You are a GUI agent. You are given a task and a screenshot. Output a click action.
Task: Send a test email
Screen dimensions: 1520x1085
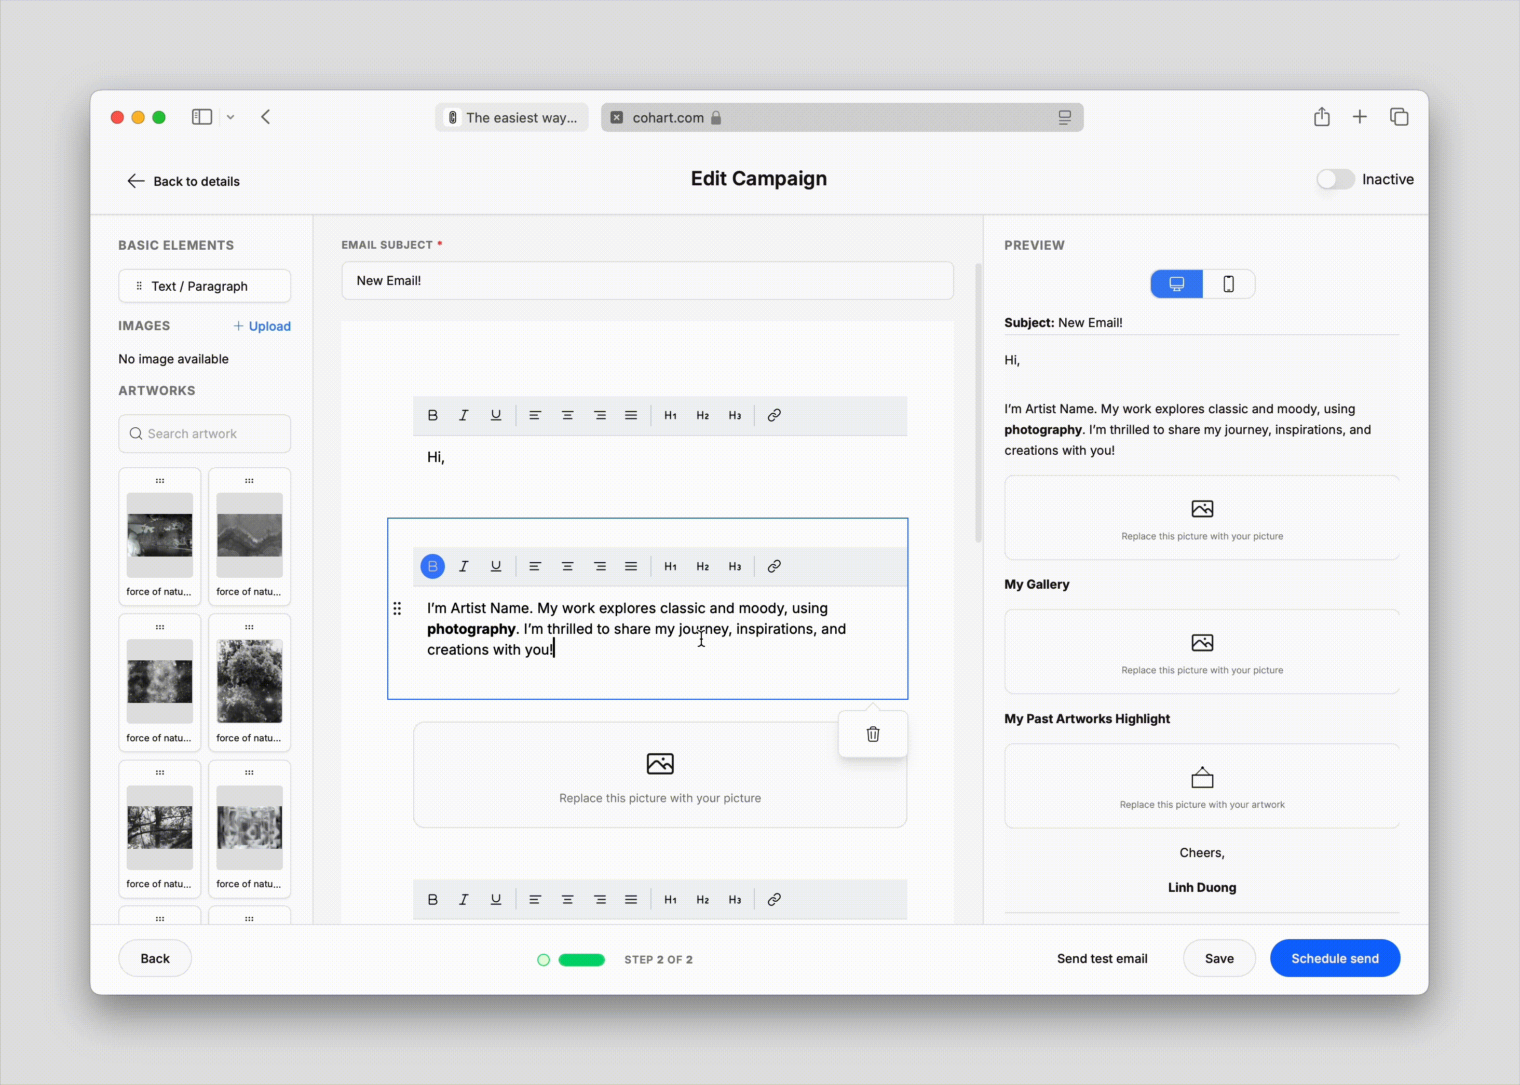click(1102, 959)
